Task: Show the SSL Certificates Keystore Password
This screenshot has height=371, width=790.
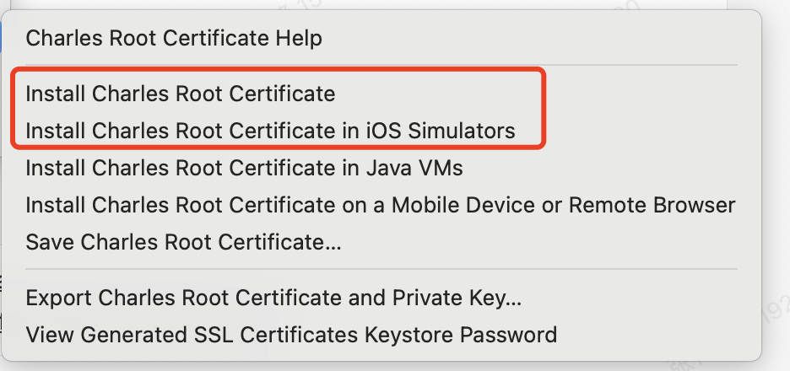Action: pyautogui.click(x=291, y=335)
